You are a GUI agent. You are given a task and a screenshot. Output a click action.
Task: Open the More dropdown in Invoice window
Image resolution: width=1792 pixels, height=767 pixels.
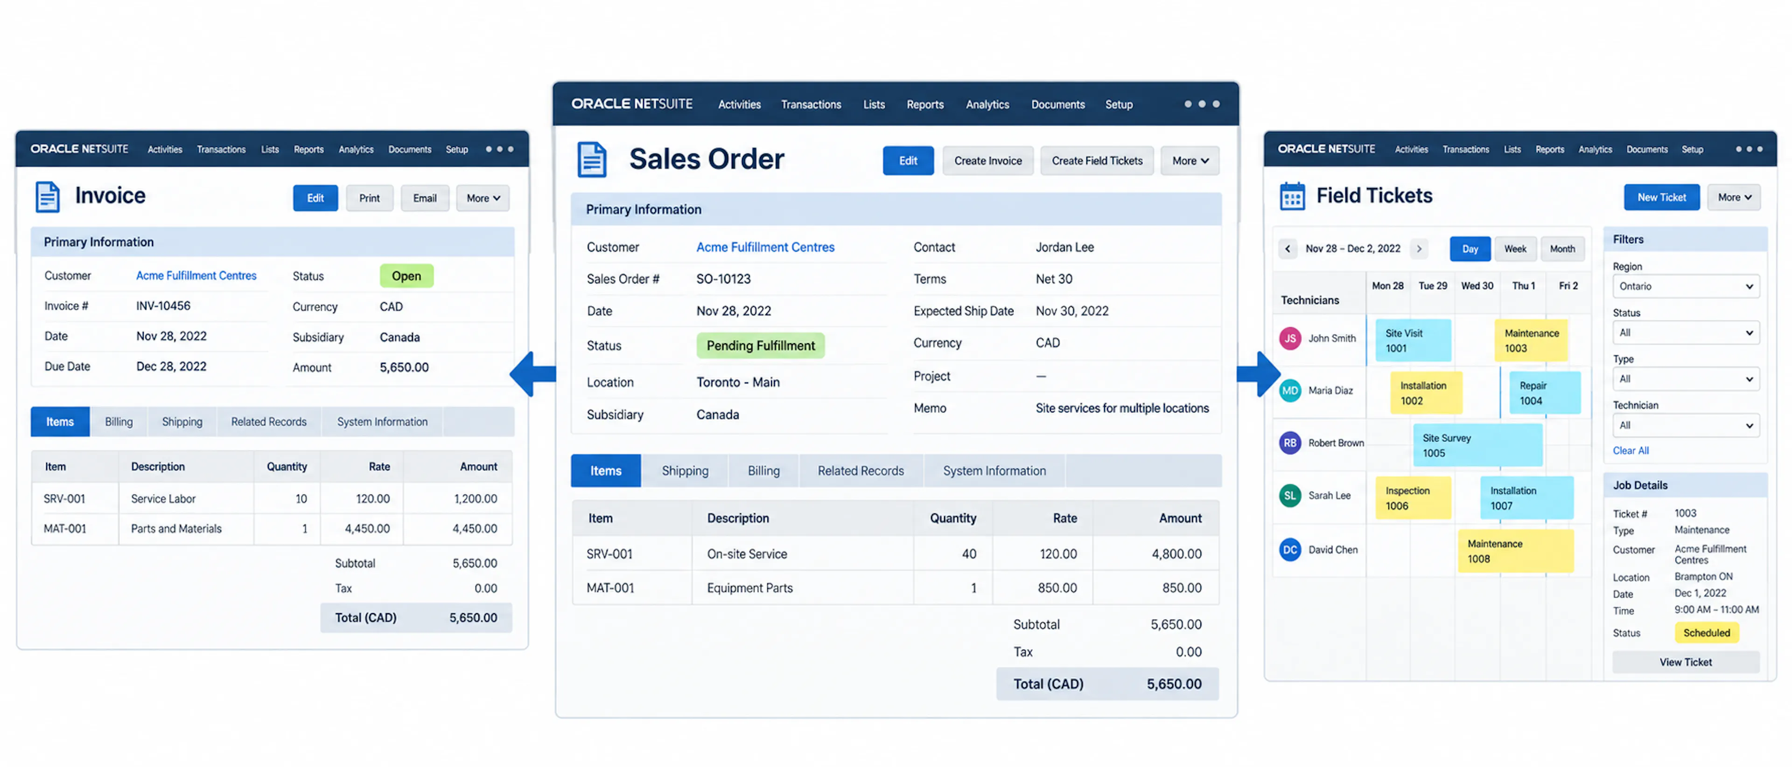pyautogui.click(x=483, y=198)
